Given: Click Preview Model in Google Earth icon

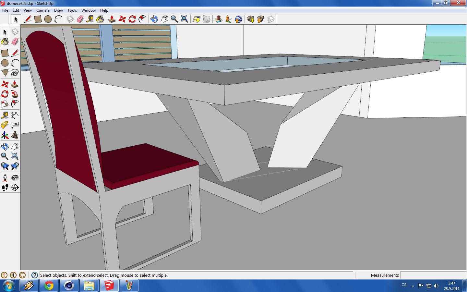Looking at the screenshot, I should point(238,19).
